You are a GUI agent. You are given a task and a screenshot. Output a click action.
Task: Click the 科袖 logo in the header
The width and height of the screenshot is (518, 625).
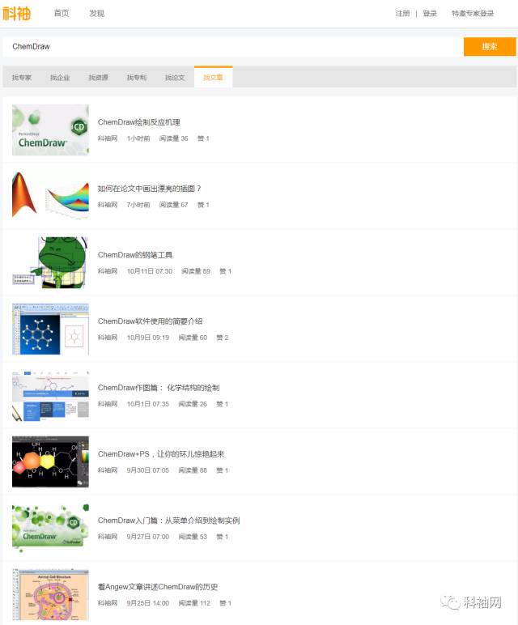coord(17,13)
